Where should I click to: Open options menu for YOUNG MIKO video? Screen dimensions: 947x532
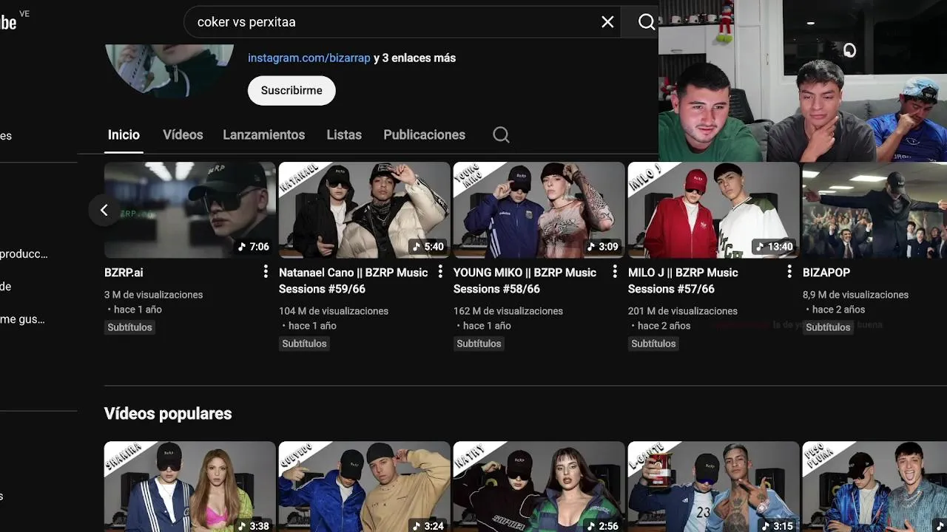point(615,272)
